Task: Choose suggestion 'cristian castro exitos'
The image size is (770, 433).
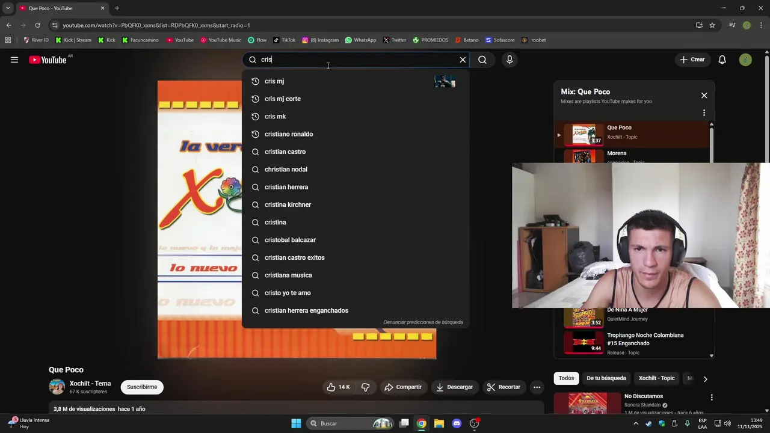Action: click(356, 257)
